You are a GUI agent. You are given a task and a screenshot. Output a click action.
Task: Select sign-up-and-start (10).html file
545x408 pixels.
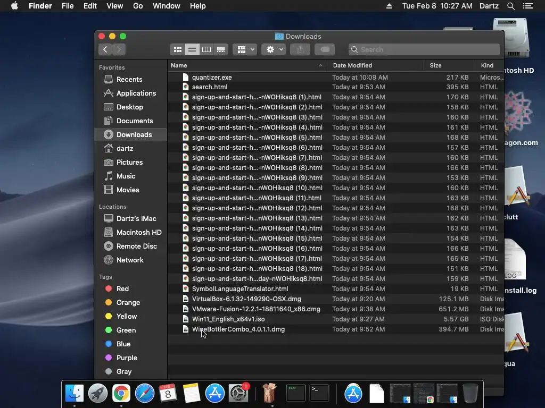point(336,188)
